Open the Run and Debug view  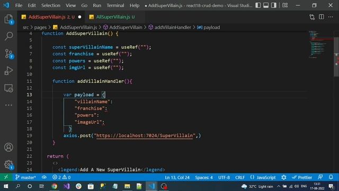[8, 71]
